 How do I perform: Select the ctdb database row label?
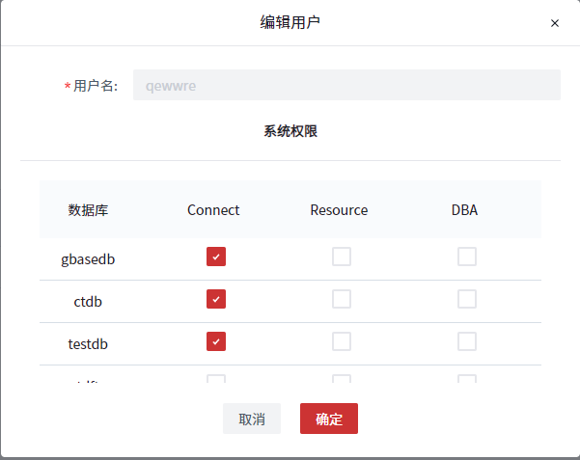pyautogui.click(x=88, y=301)
